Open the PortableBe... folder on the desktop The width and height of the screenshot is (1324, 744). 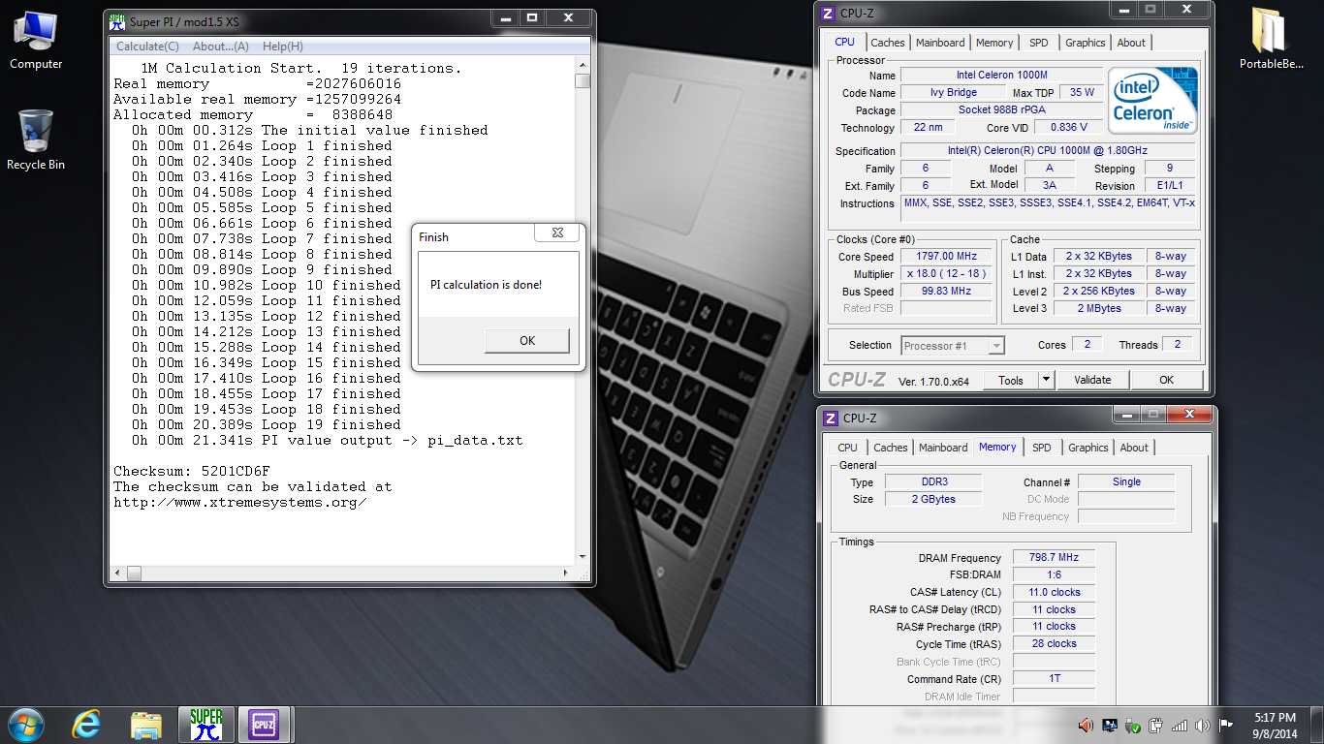pyautogui.click(x=1271, y=41)
